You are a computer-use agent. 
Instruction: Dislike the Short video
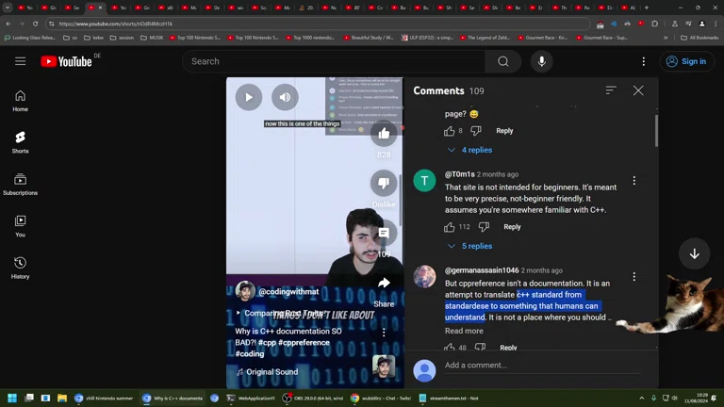pyautogui.click(x=384, y=183)
